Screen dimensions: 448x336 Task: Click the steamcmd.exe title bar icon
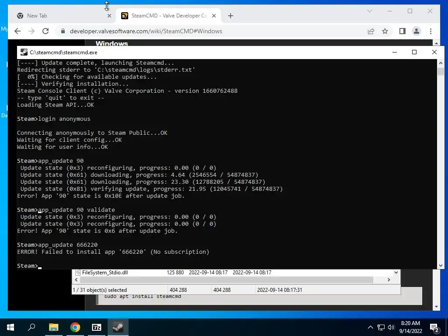(x=24, y=52)
